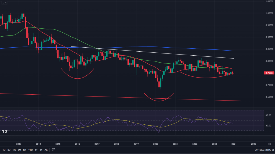Select the 1D time range
The height and width of the screenshot is (154, 275).
click(4, 150)
